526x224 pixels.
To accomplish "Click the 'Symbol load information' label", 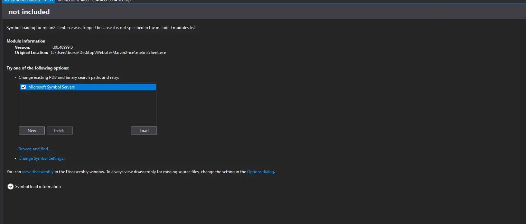I will (38, 187).
